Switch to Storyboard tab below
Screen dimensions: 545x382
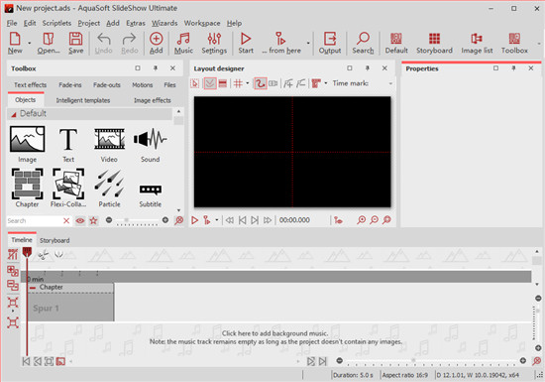(x=54, y=240)
